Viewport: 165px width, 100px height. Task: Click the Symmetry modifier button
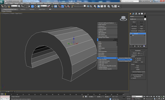tap(134, 29)
